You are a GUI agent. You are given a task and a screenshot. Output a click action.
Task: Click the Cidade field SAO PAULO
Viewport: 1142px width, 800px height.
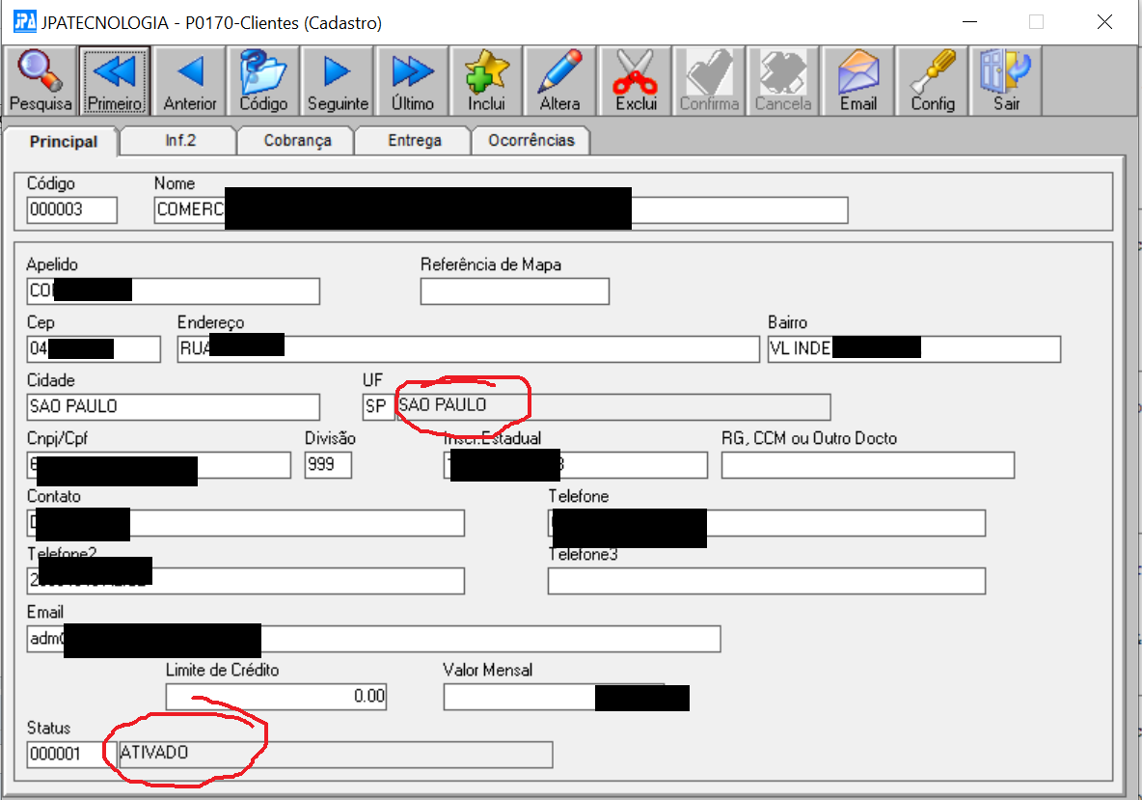174,406
